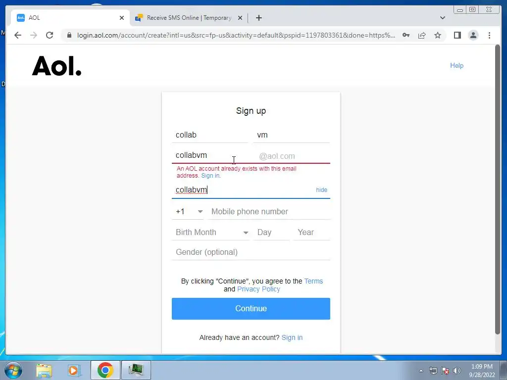This screenshot has width=507, height=380.
Task: Click the Mobile phone number field
Action: point(269,212)
